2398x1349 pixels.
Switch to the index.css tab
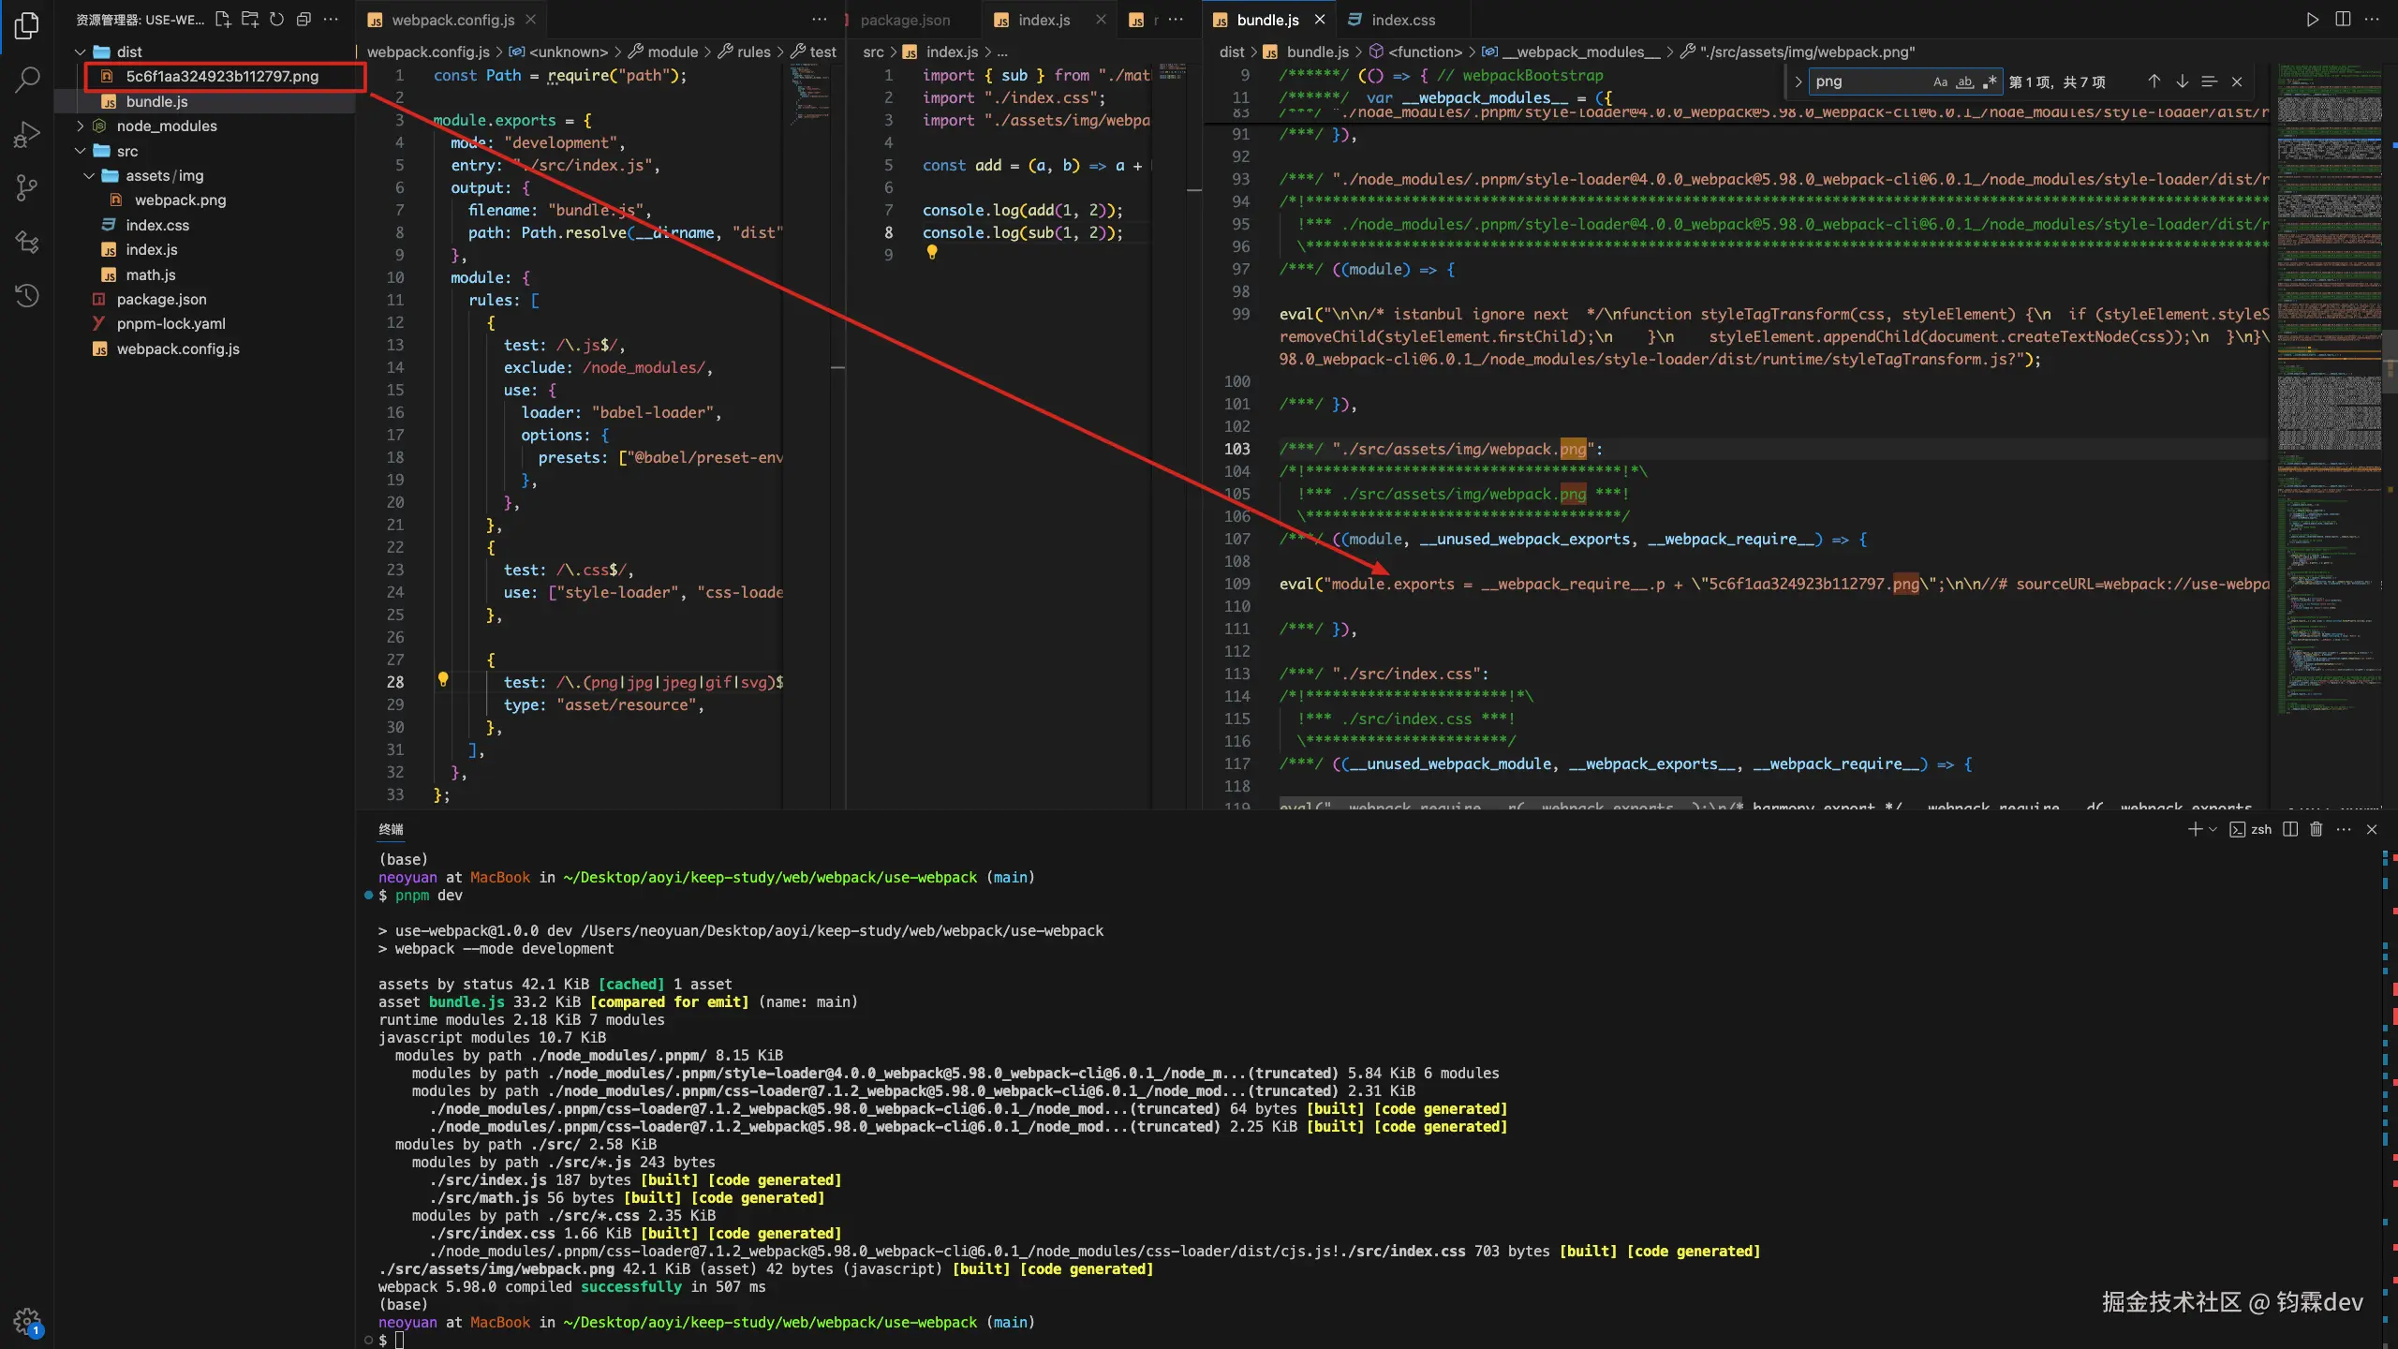tap(1402, 20)
